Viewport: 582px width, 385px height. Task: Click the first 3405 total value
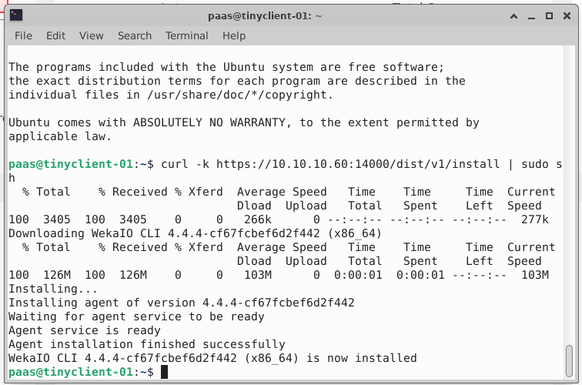pos(56,219)
